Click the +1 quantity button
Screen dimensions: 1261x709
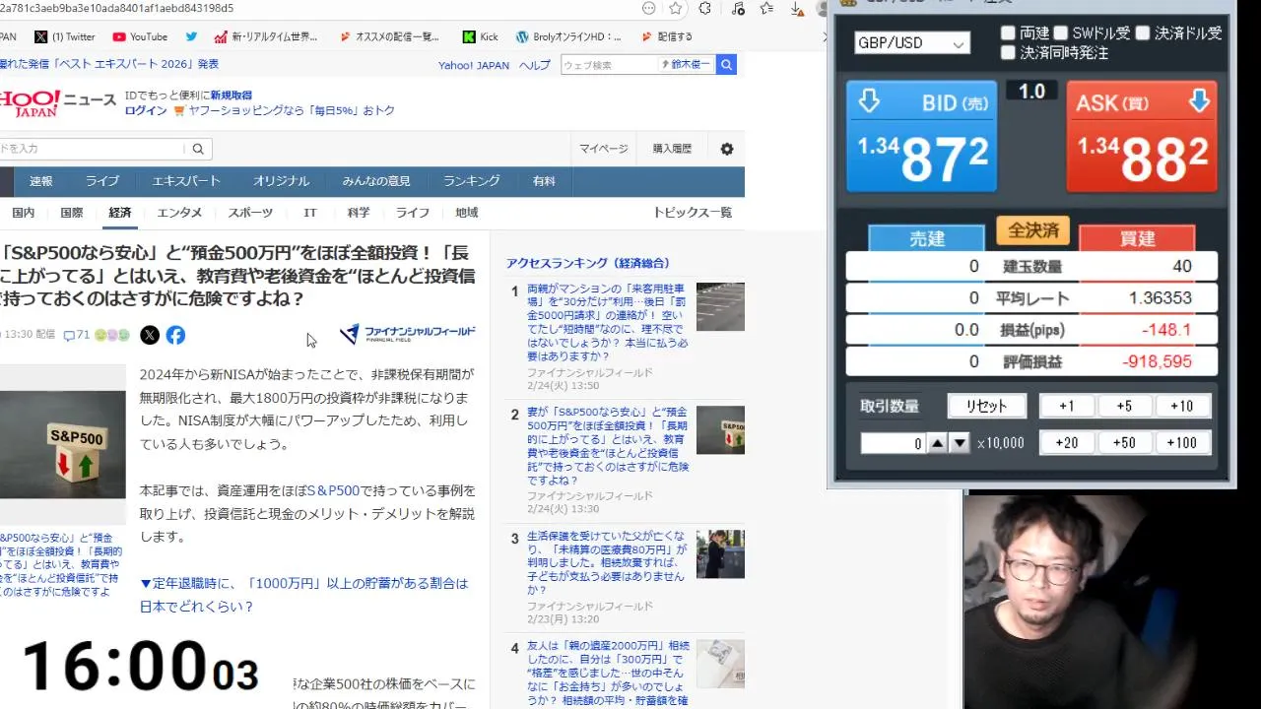[x=1066, y=406]
